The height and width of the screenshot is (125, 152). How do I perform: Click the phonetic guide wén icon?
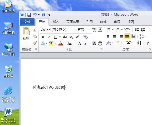(x=94, y=30)
